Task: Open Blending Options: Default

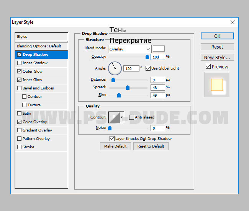Action: pos(41,46)
